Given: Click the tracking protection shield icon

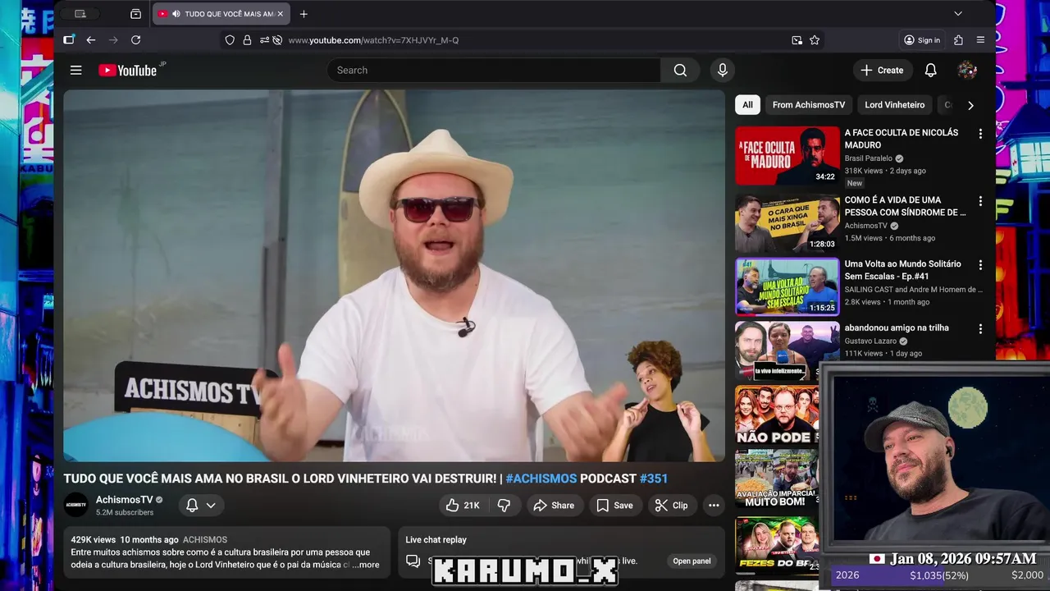Looking at the screenshot, I should coord(230,40).
